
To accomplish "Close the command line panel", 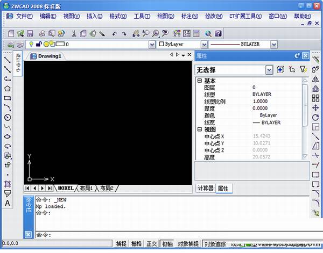I will [x=28, y=235].
